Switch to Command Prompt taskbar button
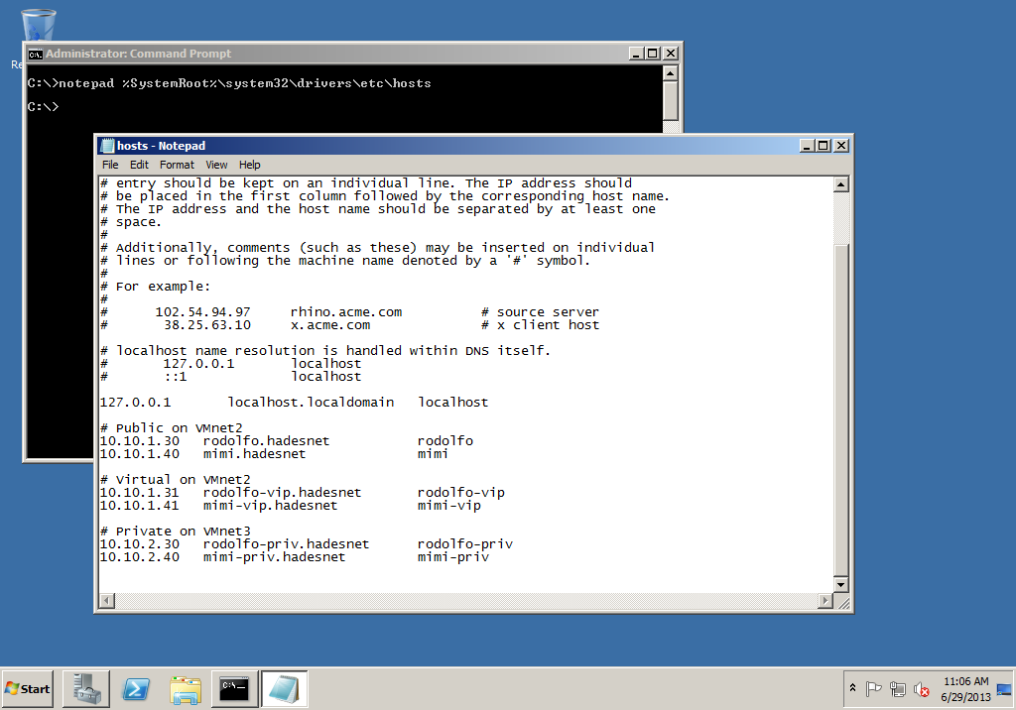The width and height of the screenshot is (1016, 710). [x=235, y=688]
